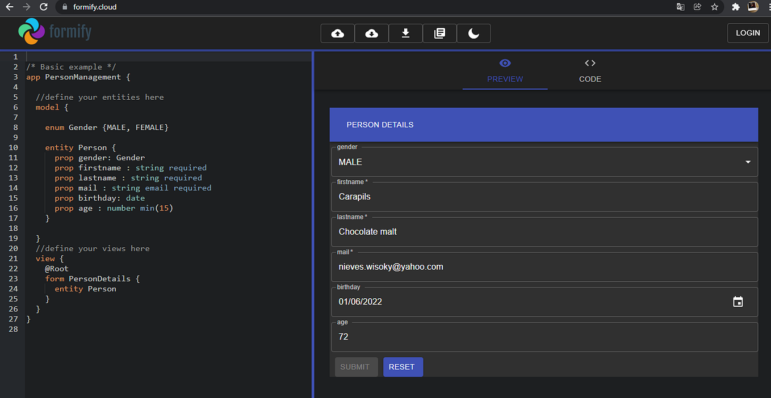771x398 pixels.
Task: Click the cloud upload toolbar icon
Action: pos(337,33)
